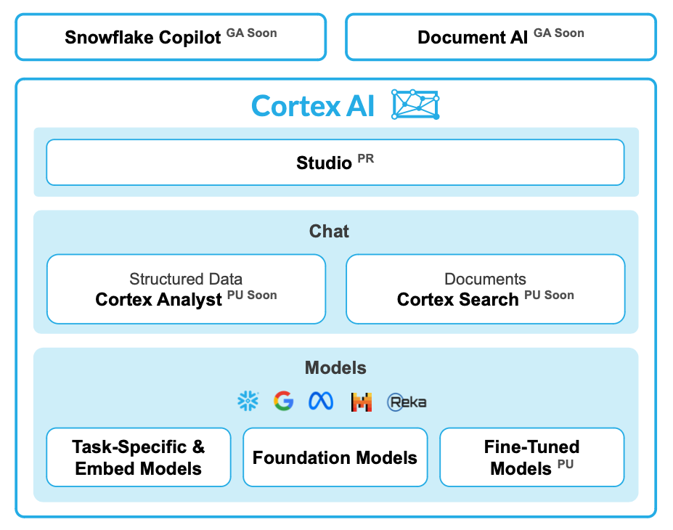Click the Meta logo icon
673x530 pixels.
321,401
